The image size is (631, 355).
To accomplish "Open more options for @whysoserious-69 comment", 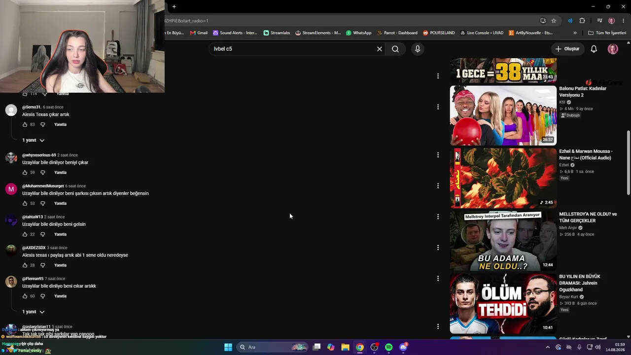I will 438,155.
